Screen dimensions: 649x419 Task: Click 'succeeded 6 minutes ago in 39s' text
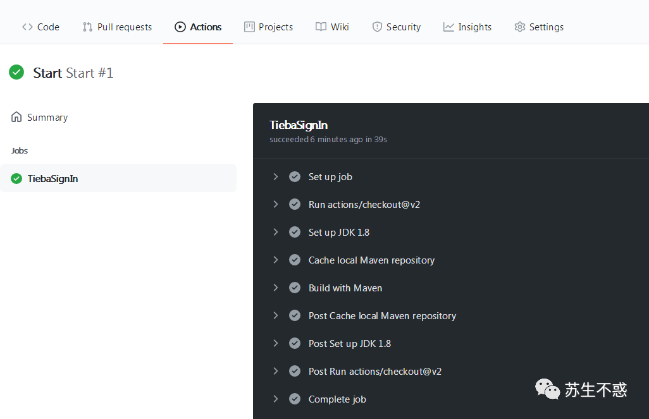(x=328, y=140)
